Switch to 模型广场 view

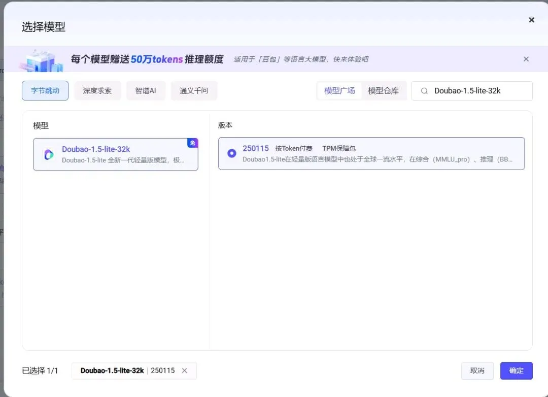(339, 90)
